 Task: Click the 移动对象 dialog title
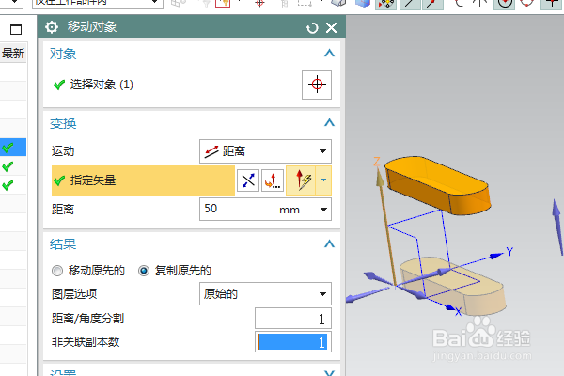click(x=92, y=27)
